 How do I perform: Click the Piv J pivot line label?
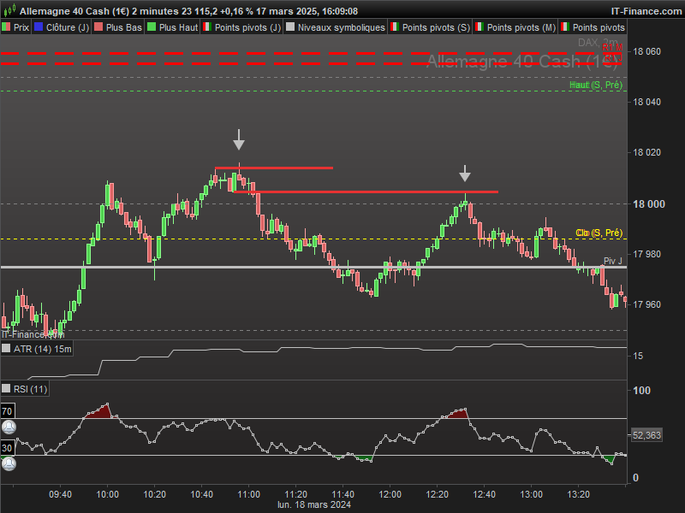pyautogui.click(x=612, y=261)
